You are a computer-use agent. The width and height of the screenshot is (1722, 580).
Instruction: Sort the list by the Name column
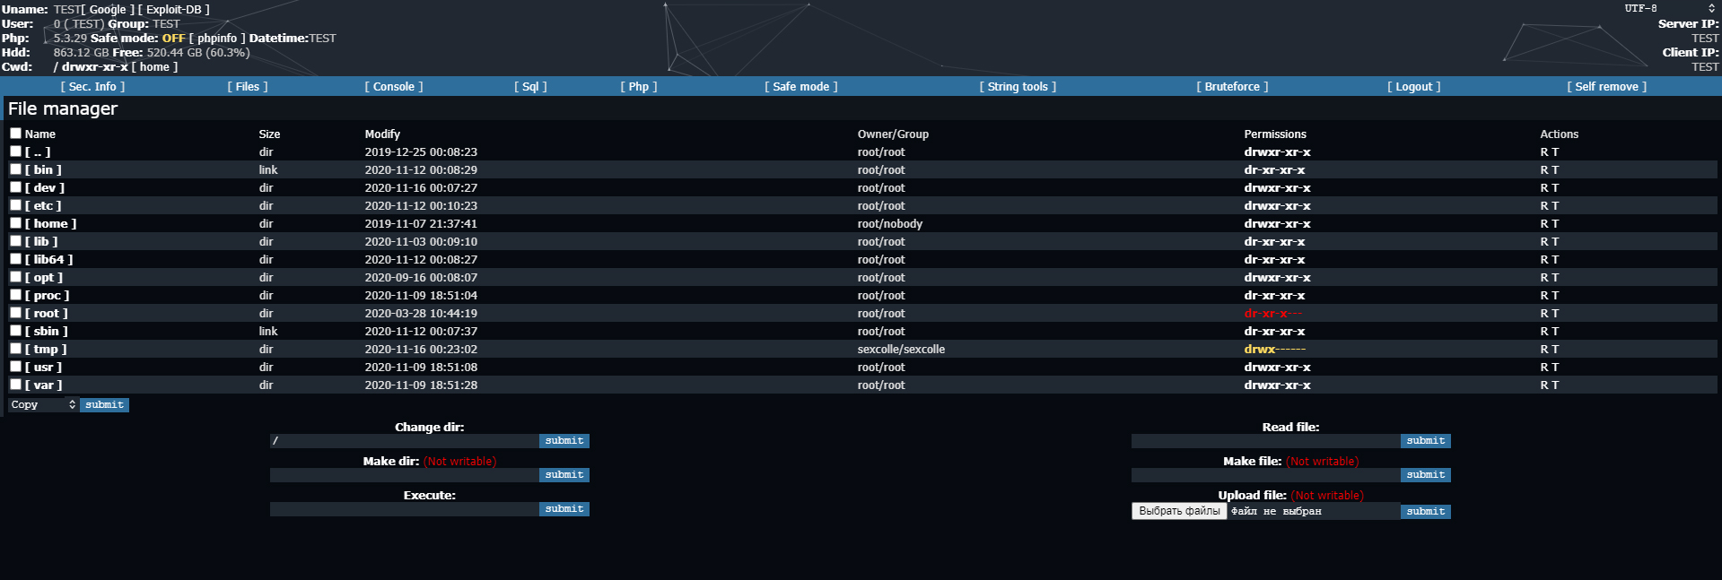pos(40,134)
